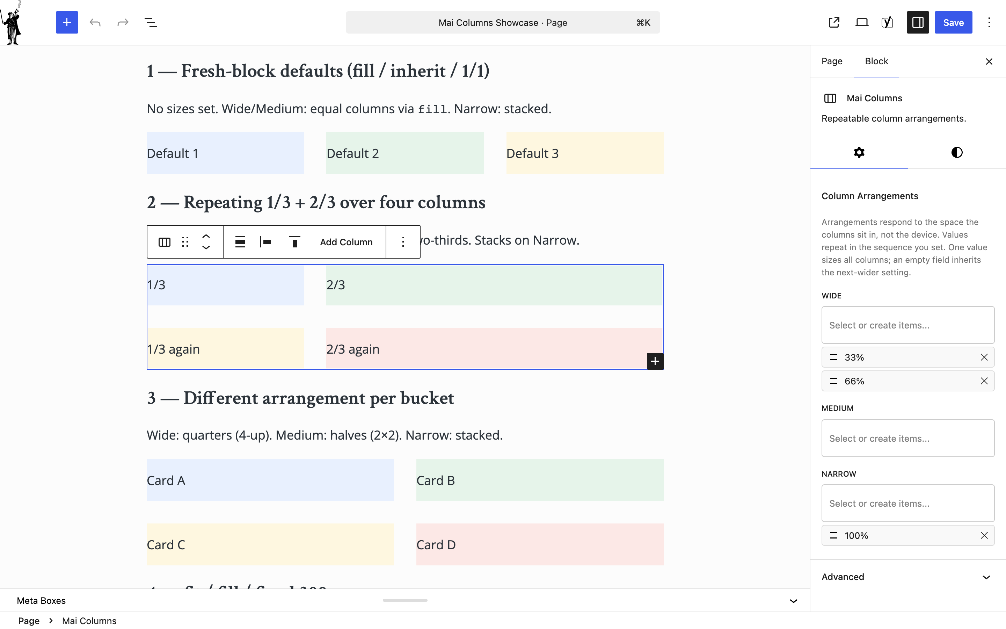Viewport: 1006px width, 629px height.
Task: Open the block Styles tab
Action: (956, 152)
